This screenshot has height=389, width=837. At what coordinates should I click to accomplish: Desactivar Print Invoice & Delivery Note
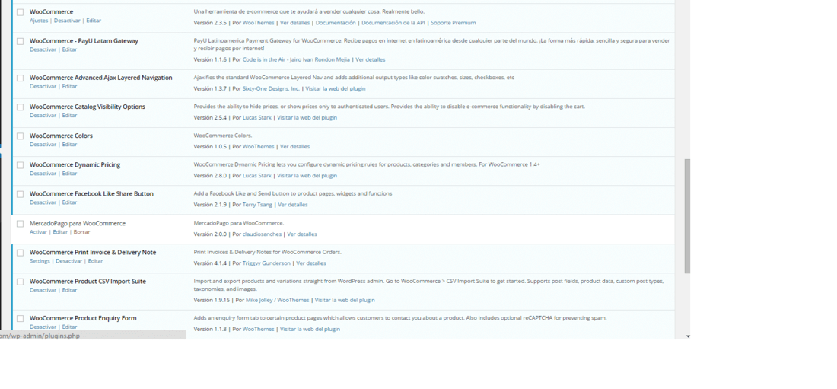[x=68, y=261]
